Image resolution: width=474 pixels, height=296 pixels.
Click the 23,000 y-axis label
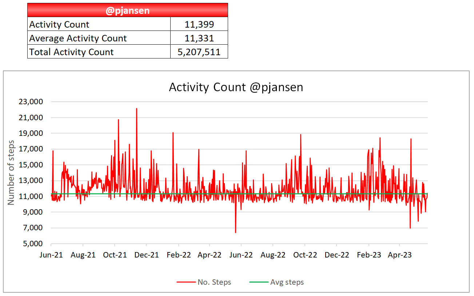(x=31, y=102)
